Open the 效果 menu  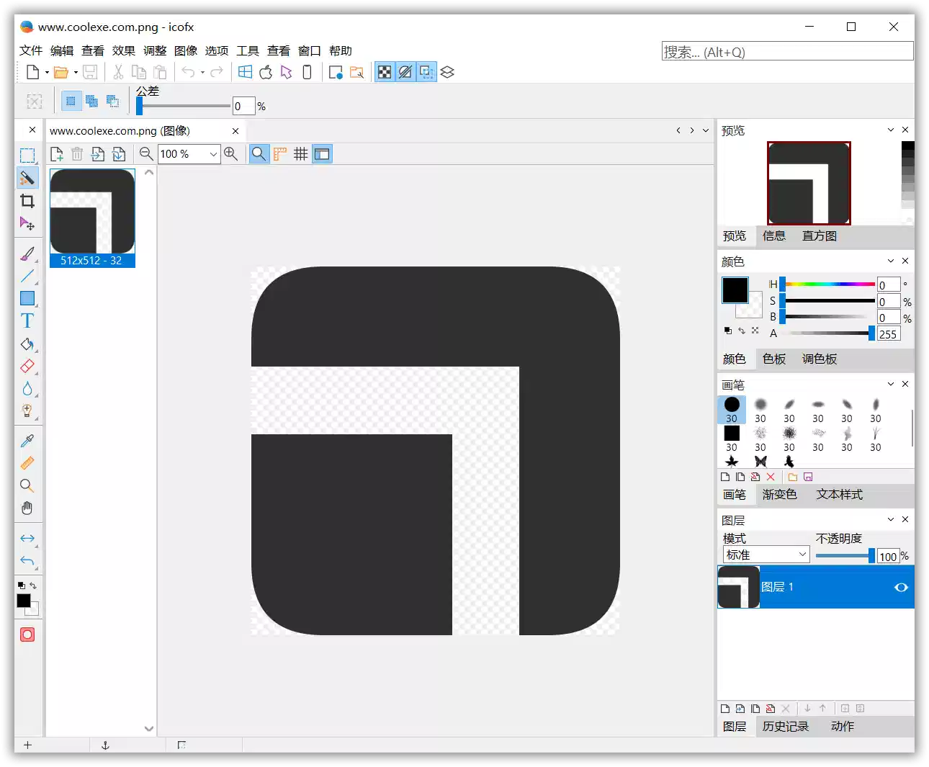pos(123,50)
